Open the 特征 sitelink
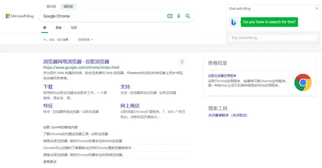Viewport: 322px width, 168px height. (x=48, y=105)
